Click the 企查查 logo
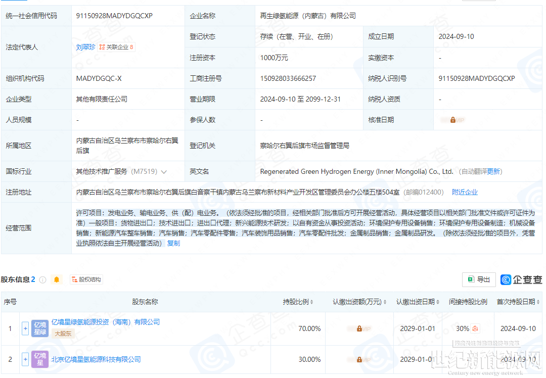This screenshot has height=378, width=546. [521, 279]
